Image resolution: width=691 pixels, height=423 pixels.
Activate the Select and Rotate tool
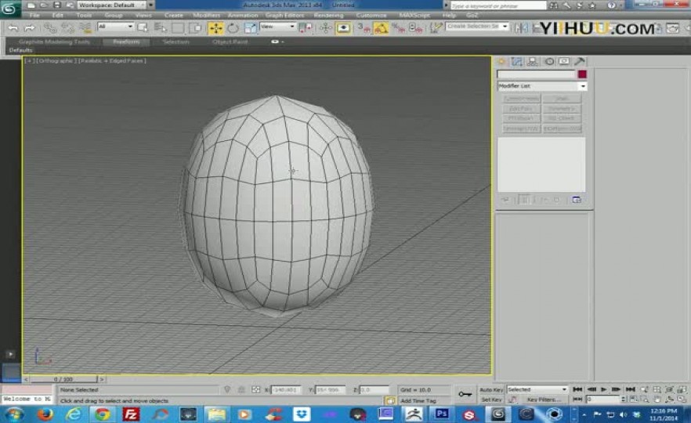tap(233, 27)
